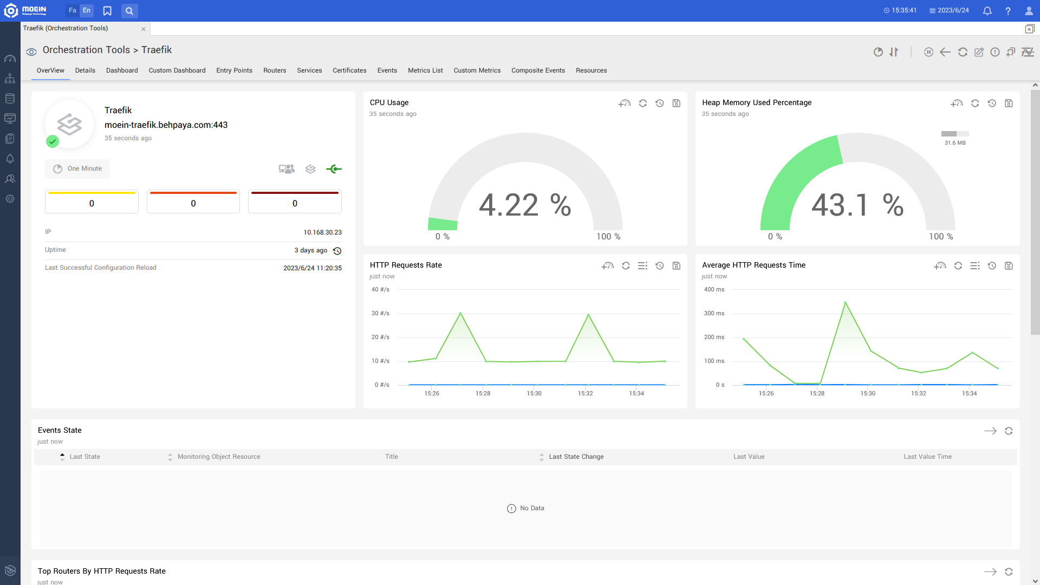Open the topology tree sidebar icon

click(x=10, y=79)
